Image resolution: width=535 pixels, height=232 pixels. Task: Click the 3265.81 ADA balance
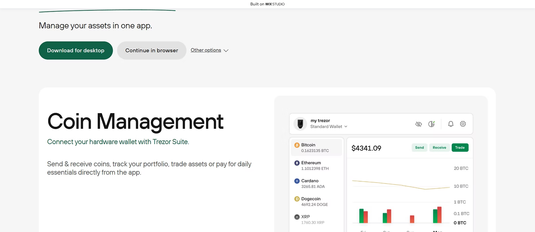tap(313, 187)
